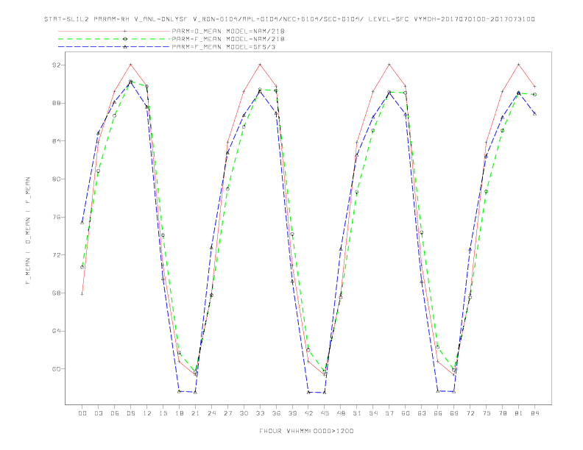The image size is (583, 450).
Task: Click x-axis tick label 42
Action: coord(308,413)
